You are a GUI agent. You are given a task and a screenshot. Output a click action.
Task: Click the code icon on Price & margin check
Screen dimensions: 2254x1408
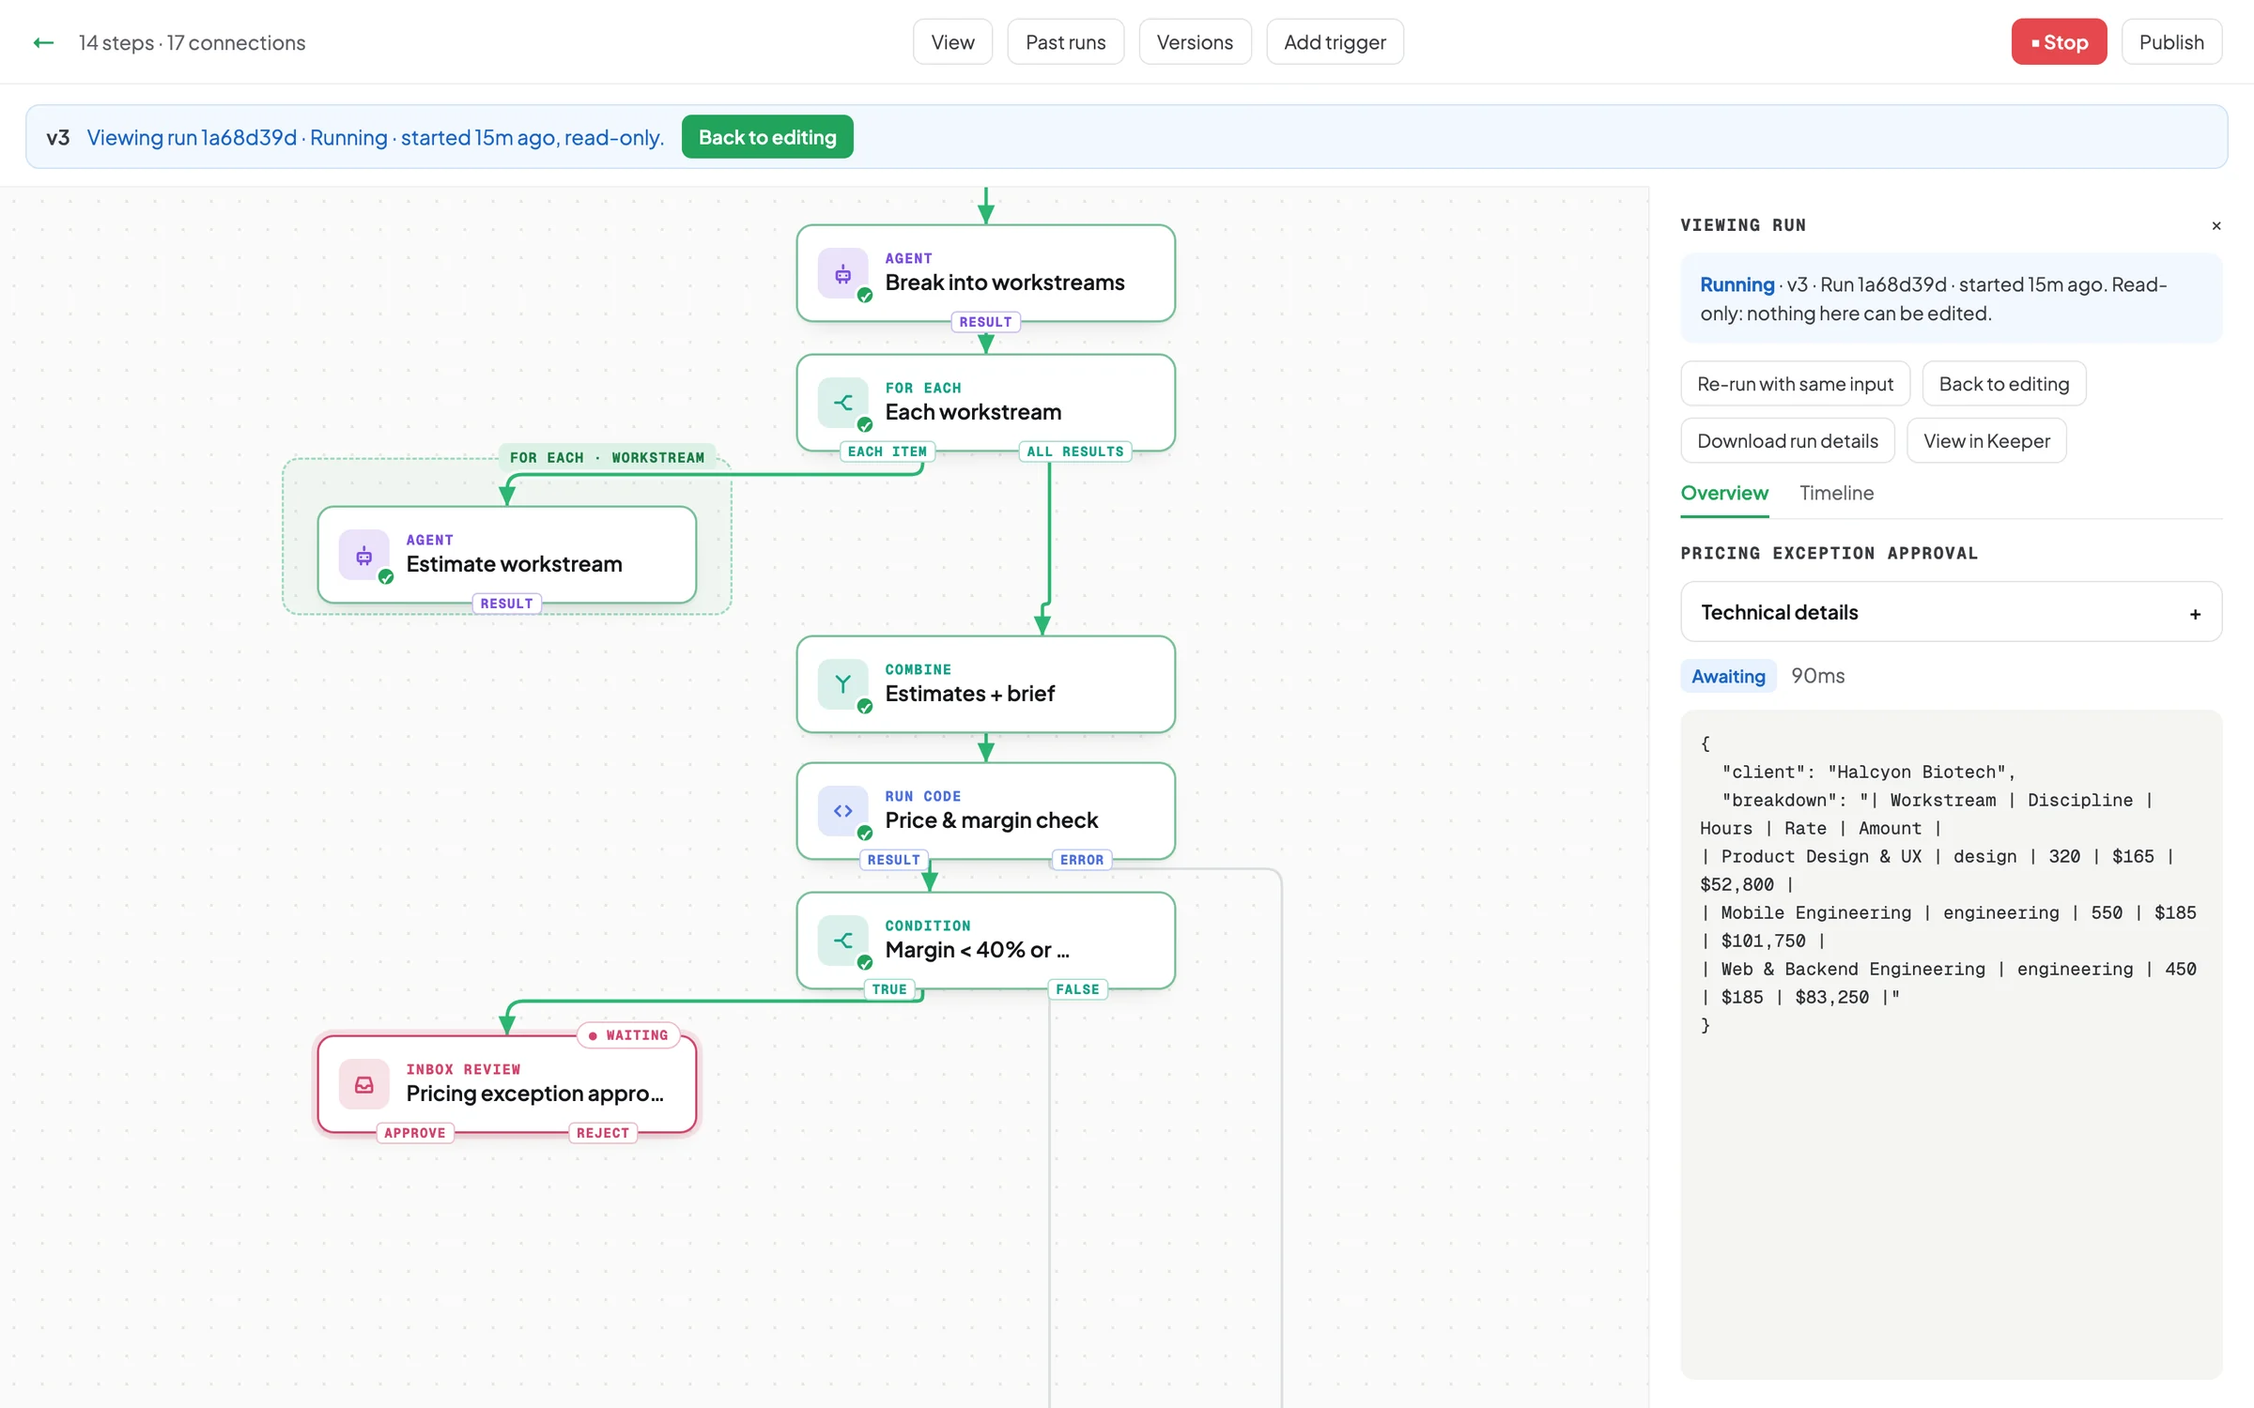coord(842,811)
